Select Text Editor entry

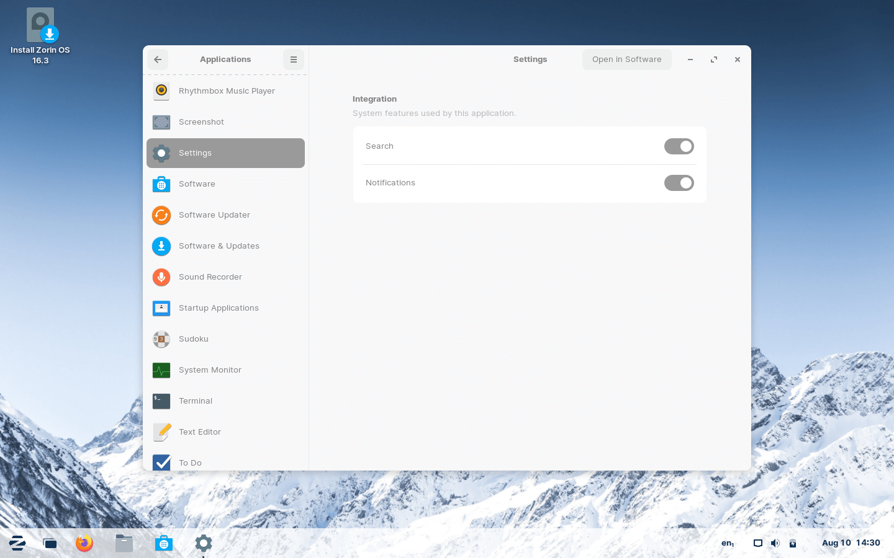[226, 432]
